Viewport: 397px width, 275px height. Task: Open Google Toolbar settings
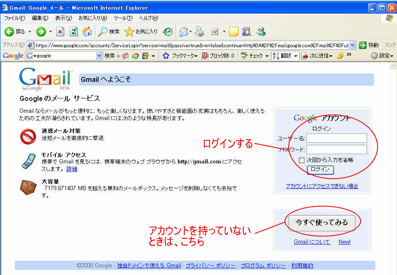point(382,56)
